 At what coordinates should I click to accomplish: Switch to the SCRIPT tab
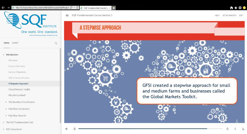(x=15, y=43)
